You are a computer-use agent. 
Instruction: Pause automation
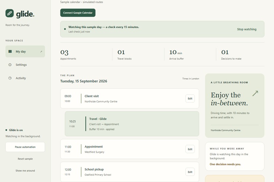tap(25, 147)
